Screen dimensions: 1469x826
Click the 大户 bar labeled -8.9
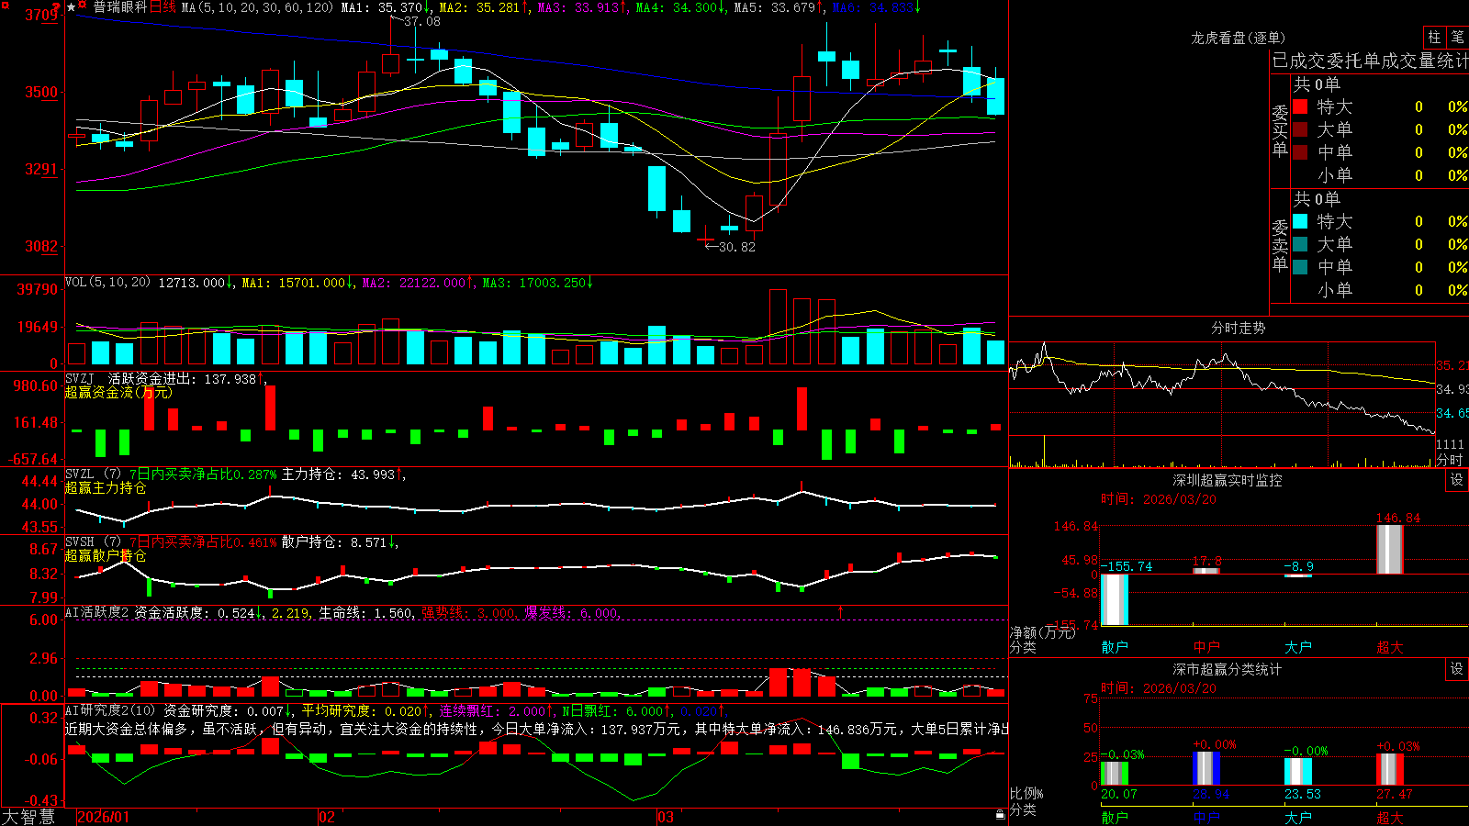coord(1298,575)
